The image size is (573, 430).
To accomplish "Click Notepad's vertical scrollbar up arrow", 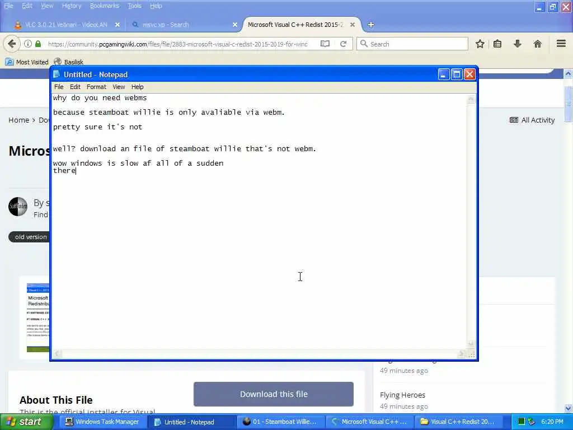I will click(471, 99).
